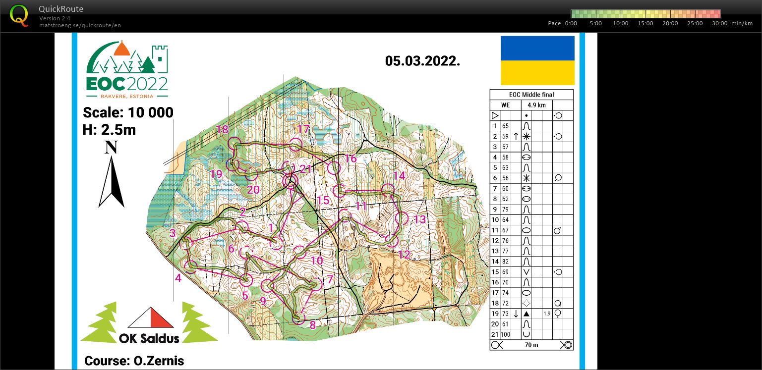The height and width of the screenshot is (370, 762).
Task: Click control number 14 on the map
Action: (x=399, y=175)
